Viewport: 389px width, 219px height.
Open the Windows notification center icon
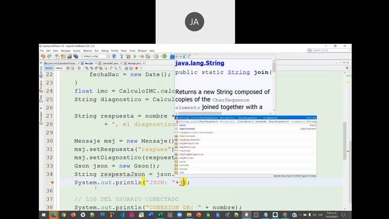[x=343, y=215]
